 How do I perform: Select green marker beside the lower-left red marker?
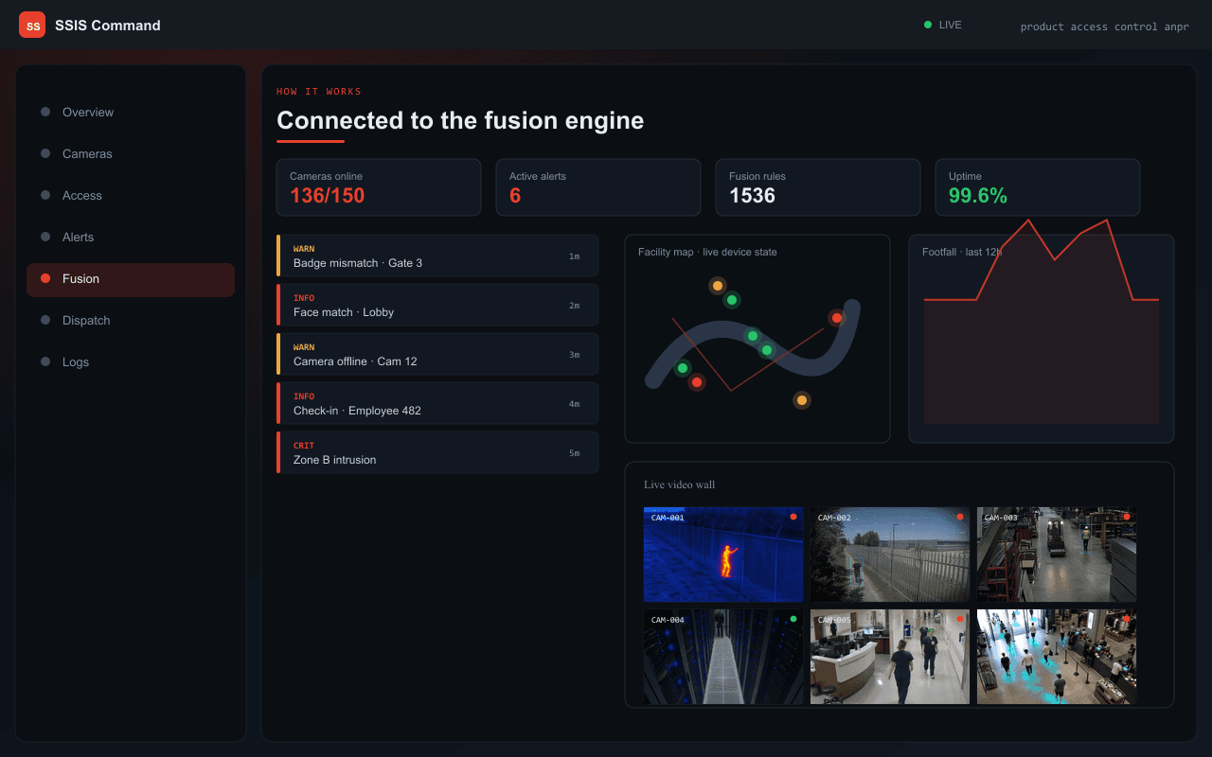[682, 368]
